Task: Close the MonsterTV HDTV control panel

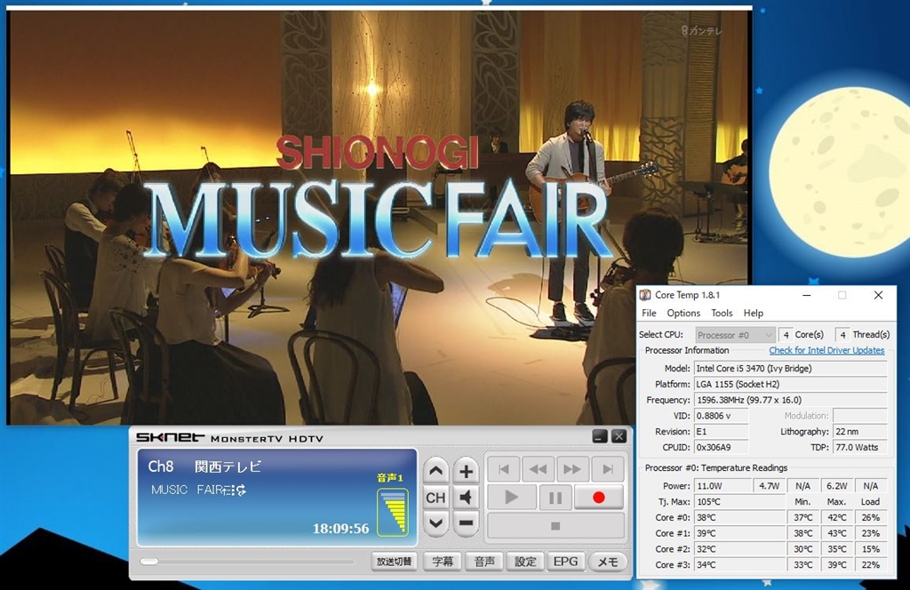Action: coord(619,437)
